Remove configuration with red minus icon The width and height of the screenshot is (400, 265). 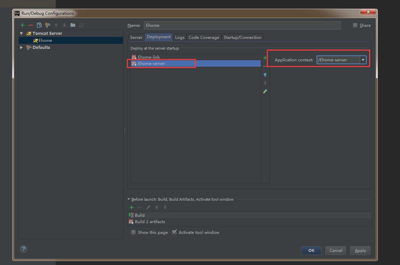(x=31, y=25)
